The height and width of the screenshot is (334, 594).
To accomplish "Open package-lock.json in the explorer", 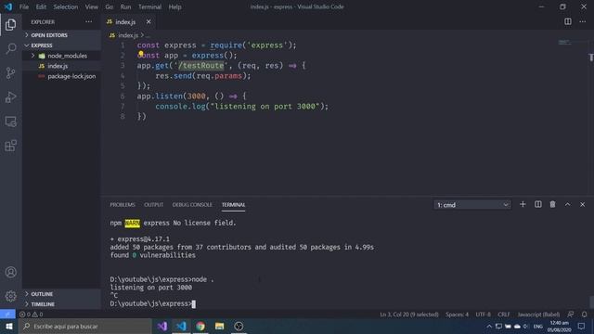I will click(62, 76).
